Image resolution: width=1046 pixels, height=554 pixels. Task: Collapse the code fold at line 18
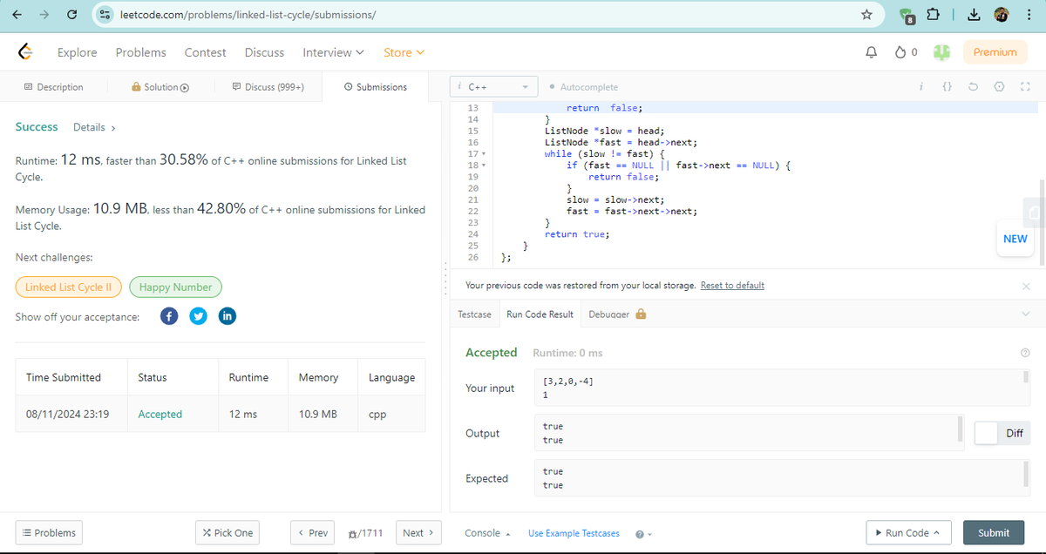coord(483,165)
